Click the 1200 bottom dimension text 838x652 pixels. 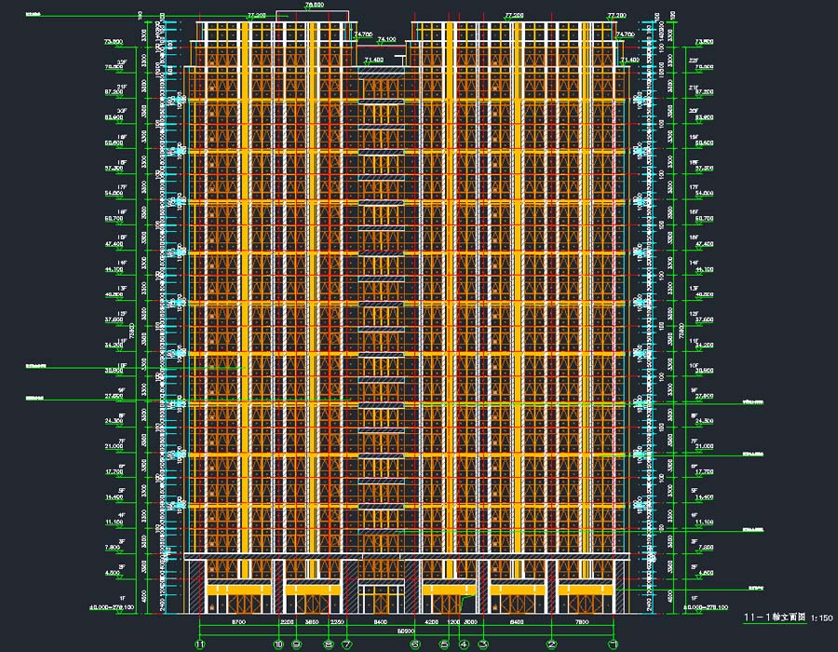(453, 621)
